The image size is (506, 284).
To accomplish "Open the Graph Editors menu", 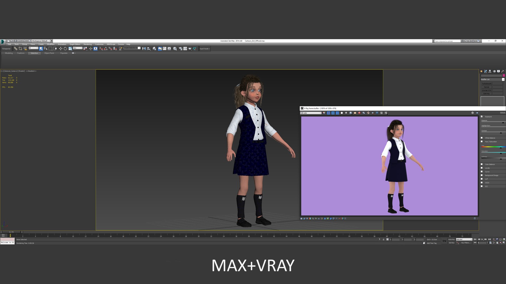I will coord(75,44).
